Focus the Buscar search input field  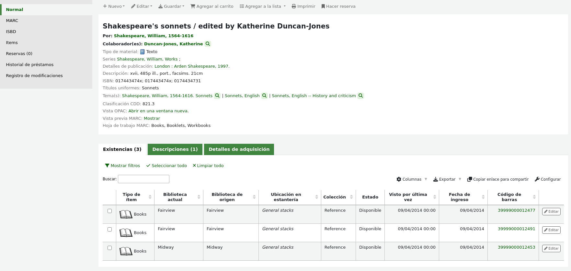tap(143, 179)
